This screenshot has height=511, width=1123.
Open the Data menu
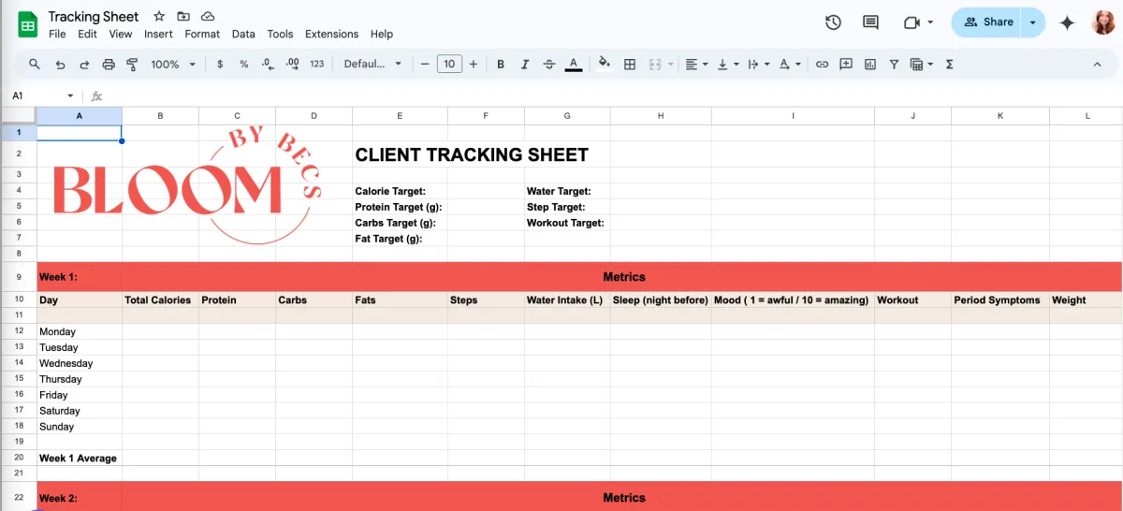tap(243, 34)
